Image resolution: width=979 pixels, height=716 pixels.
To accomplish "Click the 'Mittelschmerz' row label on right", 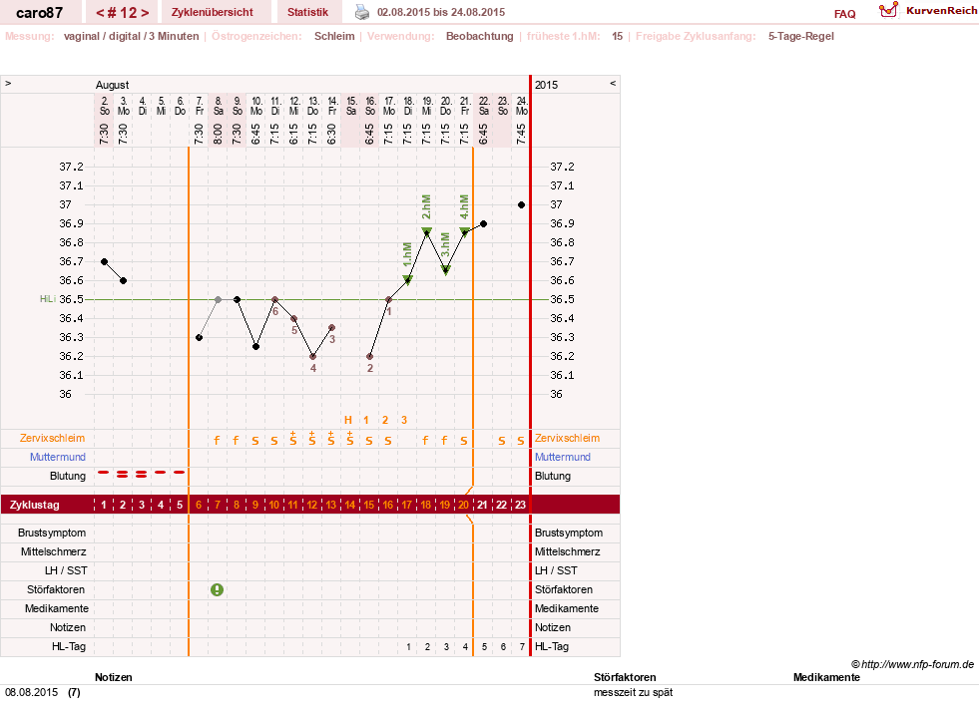I will (567, 552).
